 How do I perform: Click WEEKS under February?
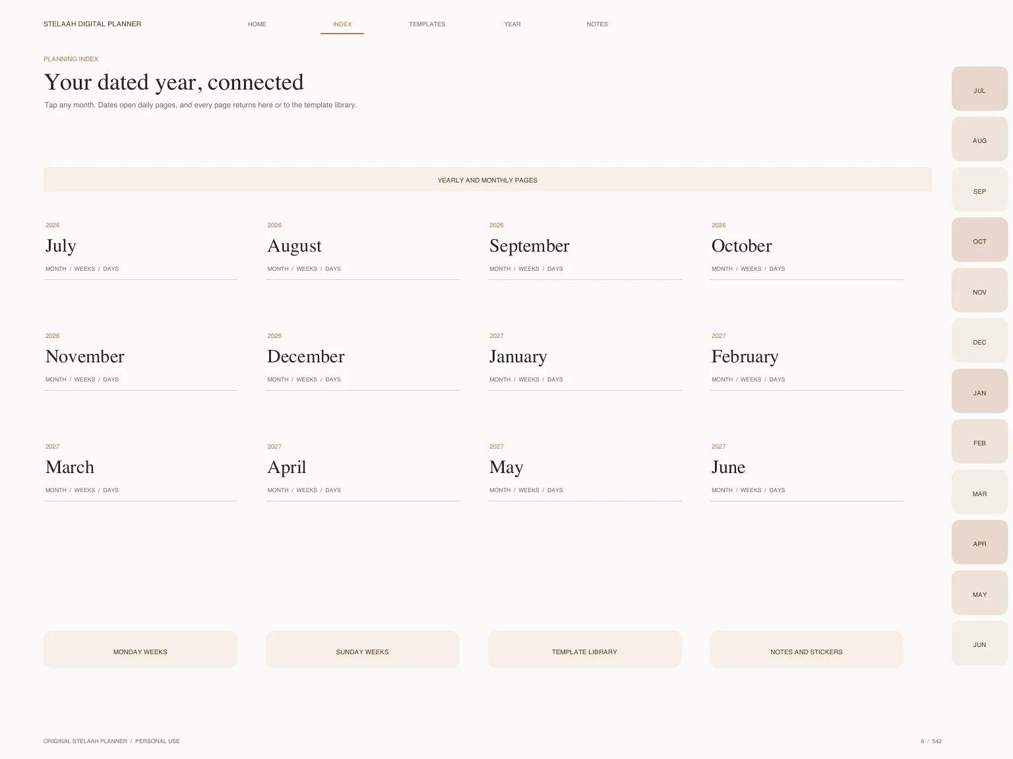pyautogui.click(x=751, y=379)
